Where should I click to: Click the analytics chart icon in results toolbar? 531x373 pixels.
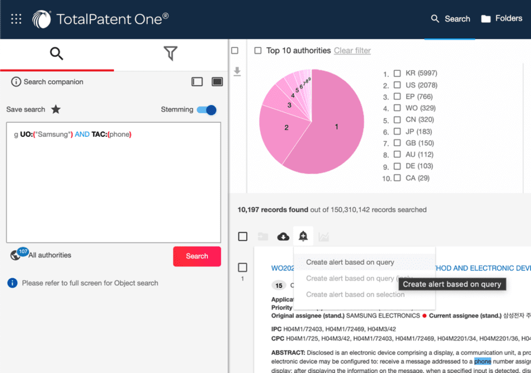pyautogui.click(x=324, y=237)
